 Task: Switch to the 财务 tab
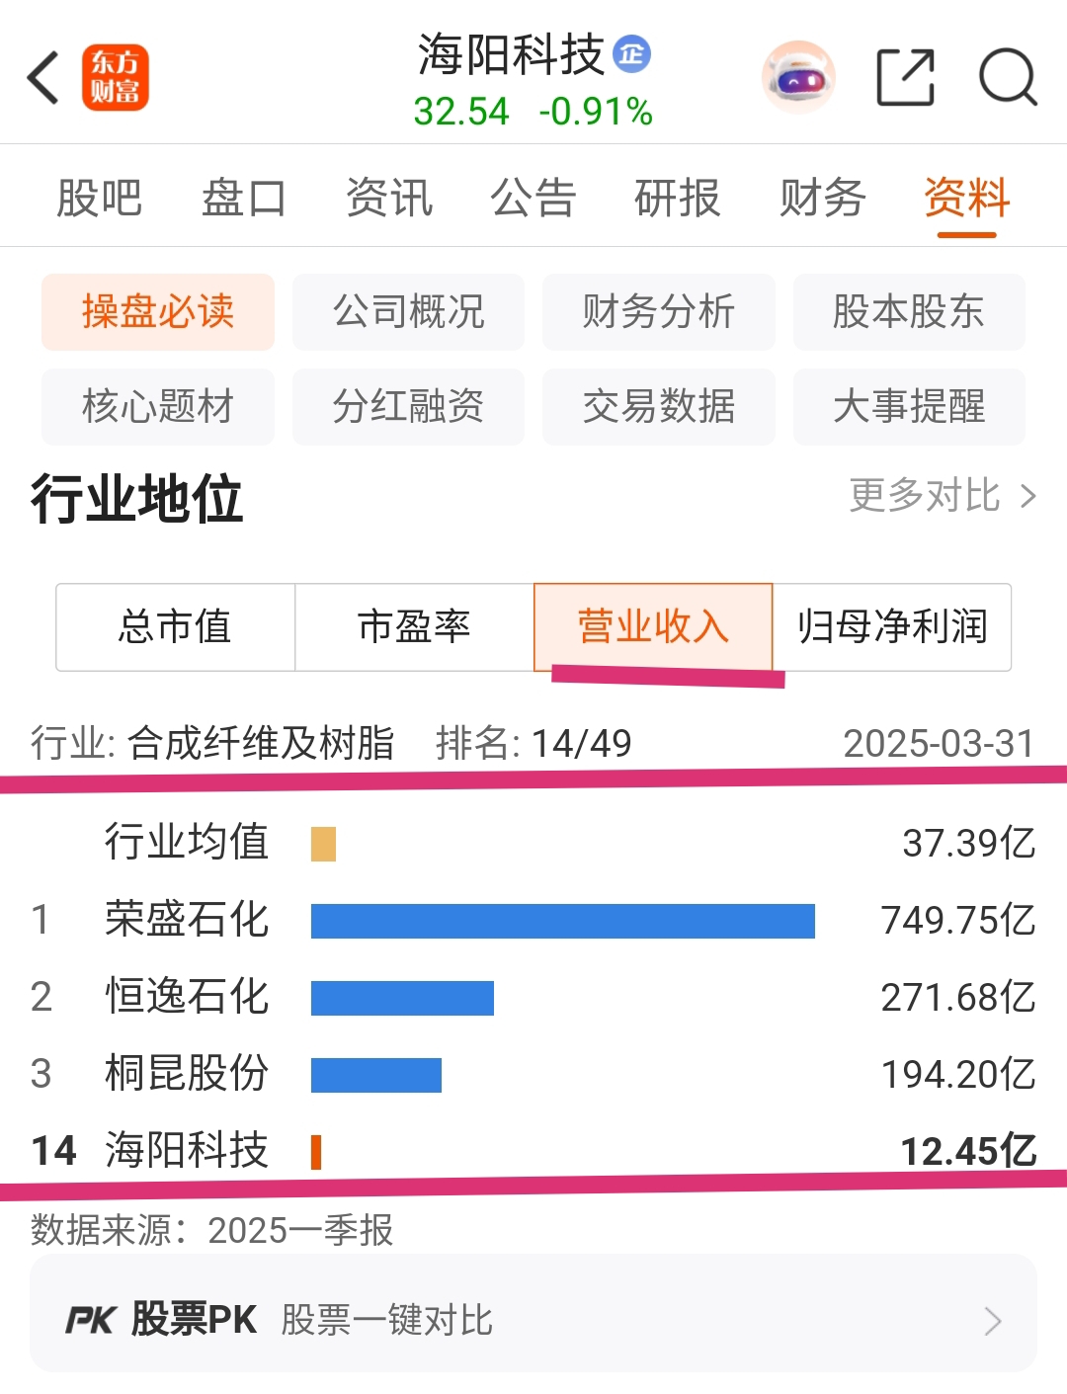(x=823, y=198)
